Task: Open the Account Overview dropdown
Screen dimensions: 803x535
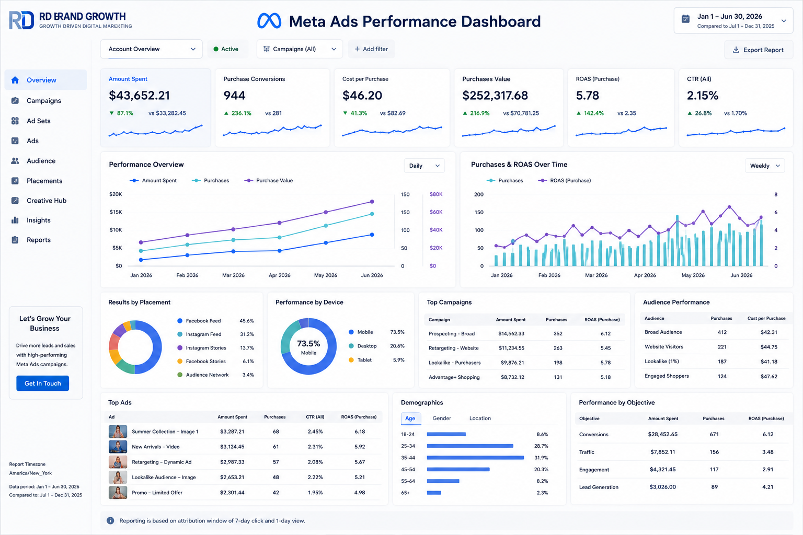Action: [151, 49]
